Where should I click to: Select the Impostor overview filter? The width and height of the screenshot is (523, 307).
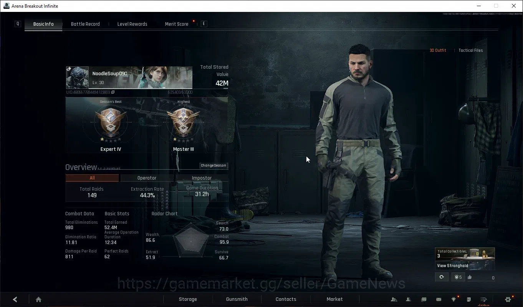click(202, 178)
